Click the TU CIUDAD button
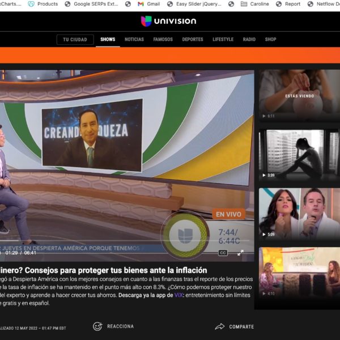Screen dimensions: 340x340 (75, 40)
